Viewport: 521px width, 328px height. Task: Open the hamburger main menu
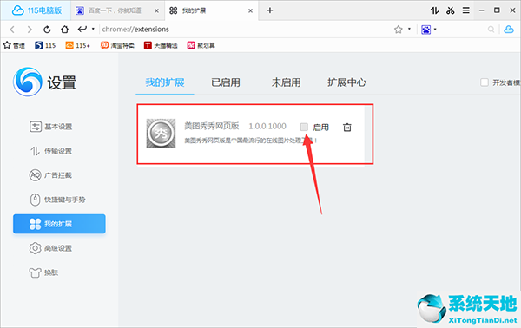(466, 10)
